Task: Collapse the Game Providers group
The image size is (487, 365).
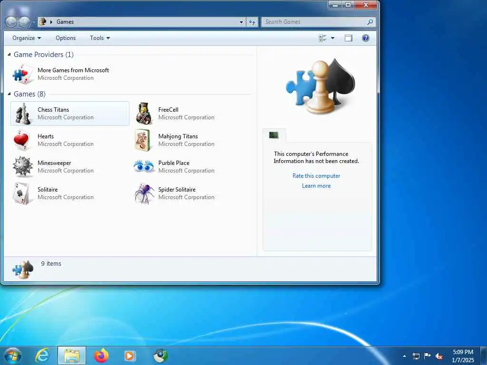Action: (x=9, y=55)
